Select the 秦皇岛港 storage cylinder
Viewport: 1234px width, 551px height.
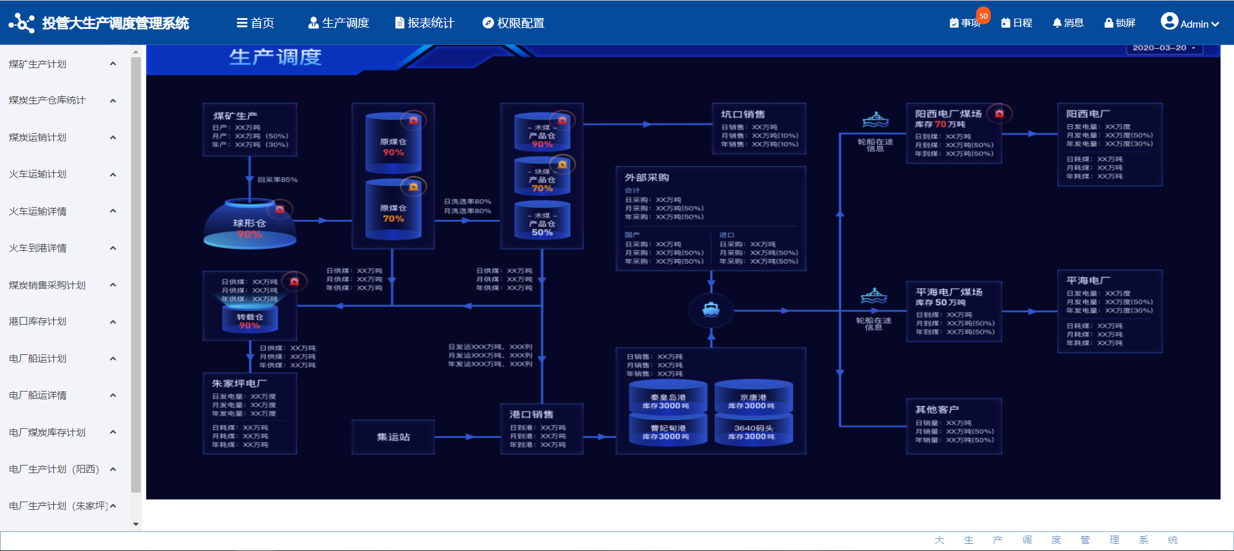click(x=668, y=397)
